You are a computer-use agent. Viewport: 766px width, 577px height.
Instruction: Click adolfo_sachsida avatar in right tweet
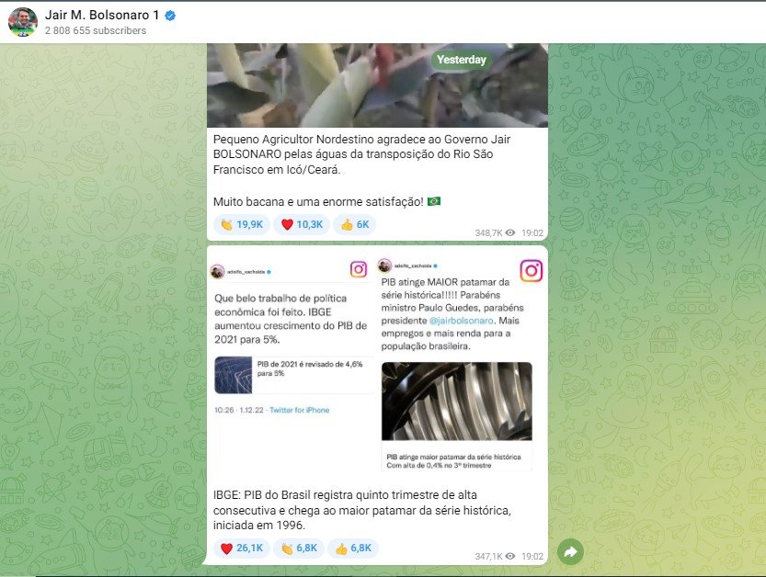click(385, 266)
